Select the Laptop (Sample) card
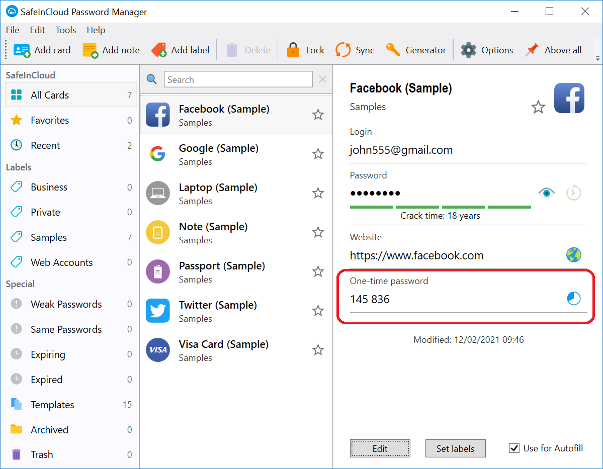Screen dimensions: 603x469 (236, 194)
